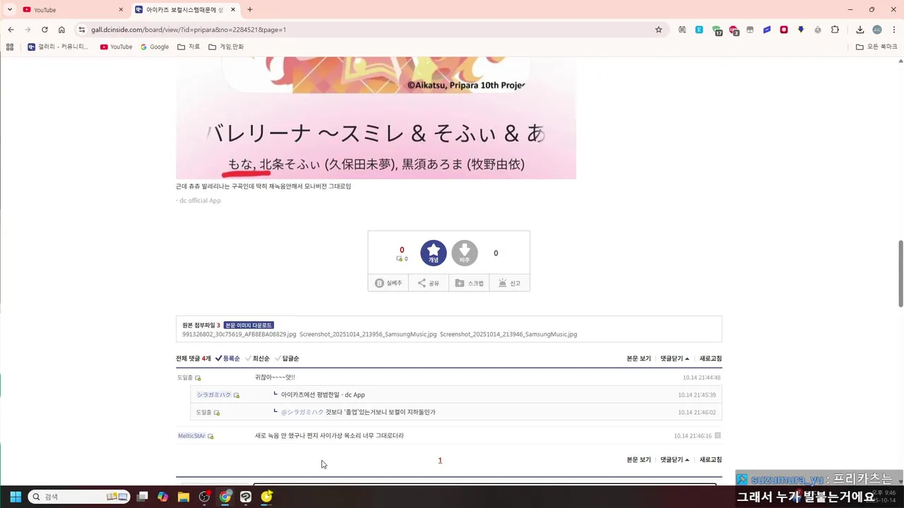
Task: Click the blue R extension icon
Action: (699, 30)
